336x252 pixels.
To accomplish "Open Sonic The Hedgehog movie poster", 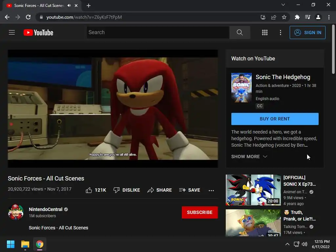I will coord(241,88).
